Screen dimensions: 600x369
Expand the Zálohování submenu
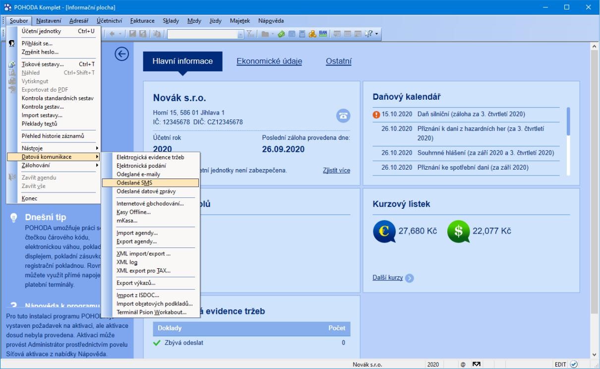click(54, 165)
